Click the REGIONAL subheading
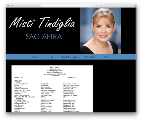The height and width of the screenshot is (121, 143). coord(20,98)
